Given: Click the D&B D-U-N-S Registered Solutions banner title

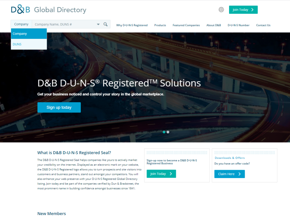Looking at the screenshot, I should click(119, 83).
